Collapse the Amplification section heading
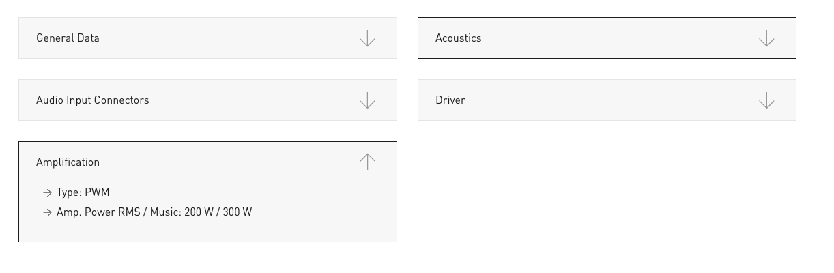Viewport: 834px width, 273px height. tap(68, 162)
